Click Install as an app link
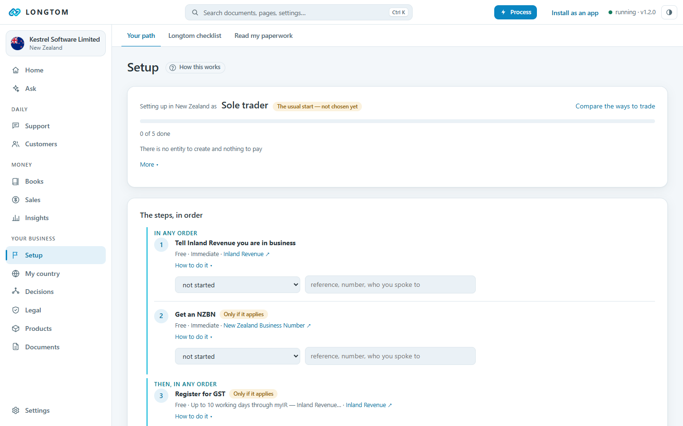This screenshot has width=683, height=426. click(575, 13)
